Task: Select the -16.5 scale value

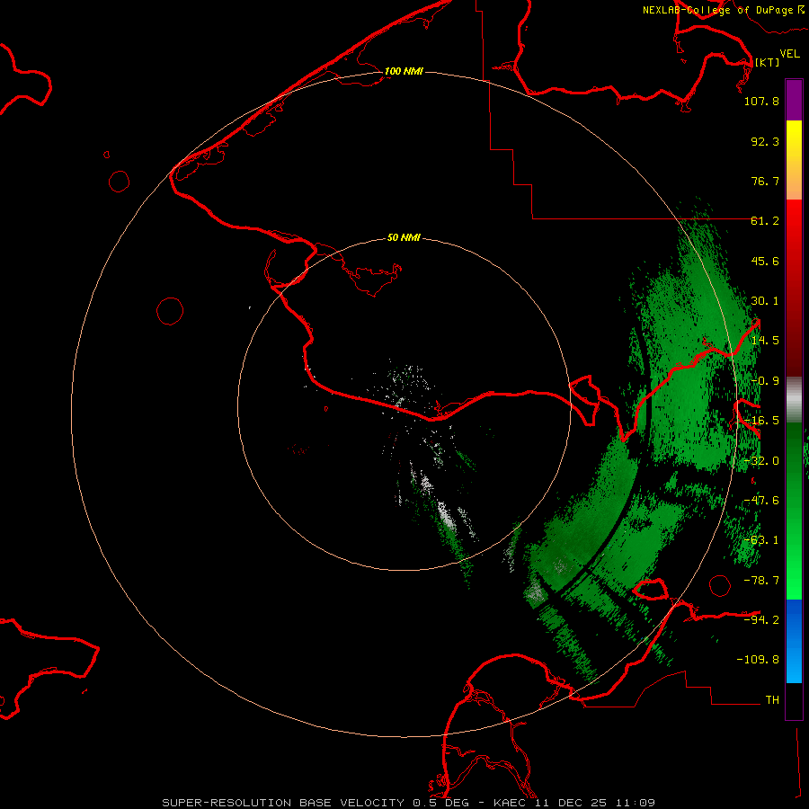Action: [x=761, y=421]
